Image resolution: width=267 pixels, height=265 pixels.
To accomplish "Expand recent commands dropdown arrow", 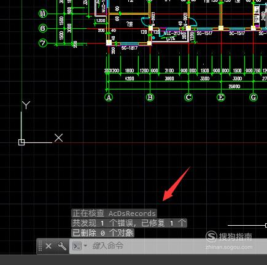I will pyautogui.click(x=85, y=245).
